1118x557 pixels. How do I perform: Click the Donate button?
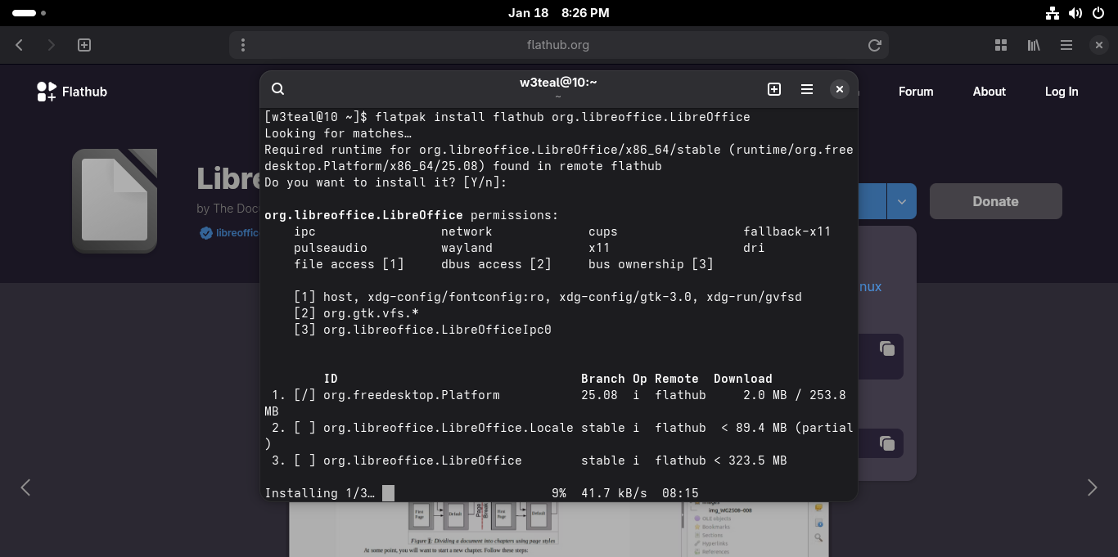click(x=995, y=201)
